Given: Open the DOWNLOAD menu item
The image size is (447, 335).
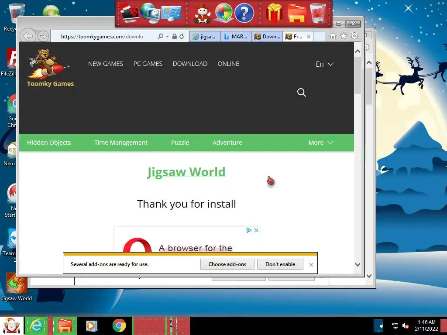Looking at the screenshot, I should tap(190, 64).
